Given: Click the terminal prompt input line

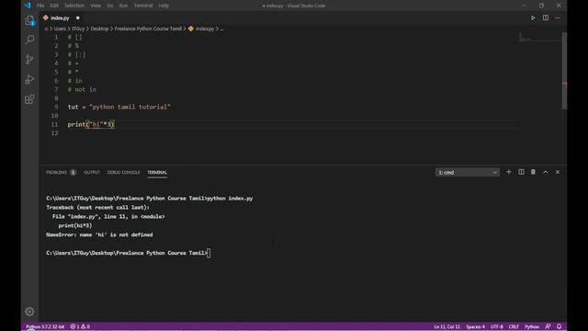Looking at the screenshot, I should click(128, 253).
